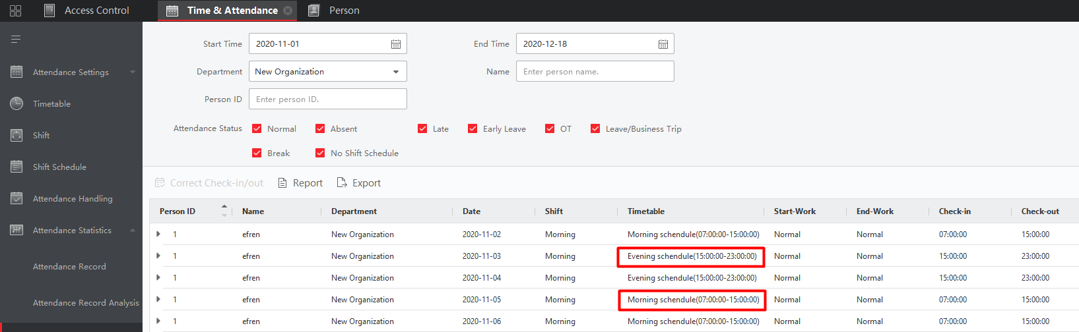Select Morning schendule cell for 2020-11-05
The width and height of the screenshot is (1079, 332).
(x=693, y=300)
